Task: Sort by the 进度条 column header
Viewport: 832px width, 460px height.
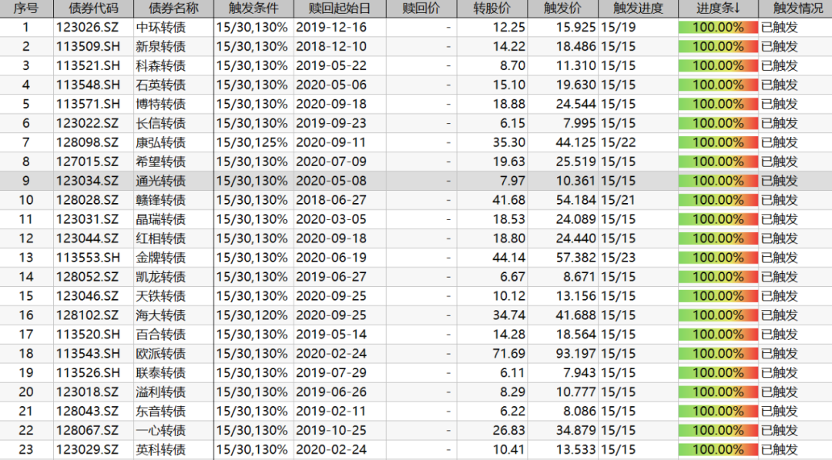Action: tap(718, 8)
